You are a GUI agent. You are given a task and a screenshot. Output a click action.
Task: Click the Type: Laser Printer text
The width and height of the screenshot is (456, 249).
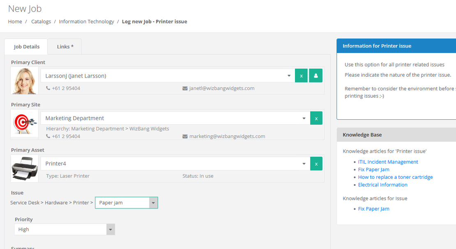coord(68,176)
